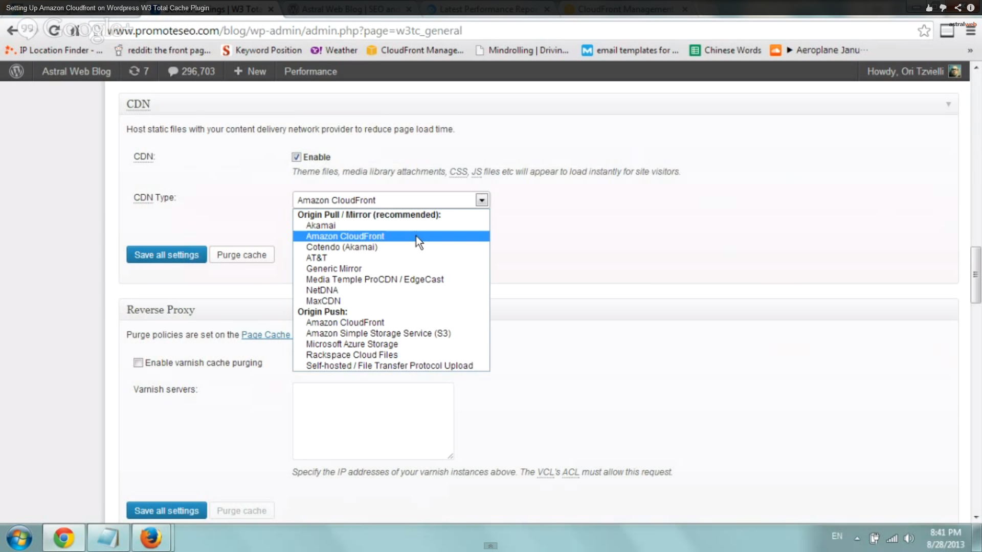The height and width of the screenshot is (552, 982).
Task: Select Microsoft Azure Storage option
Action: point(391,344)
